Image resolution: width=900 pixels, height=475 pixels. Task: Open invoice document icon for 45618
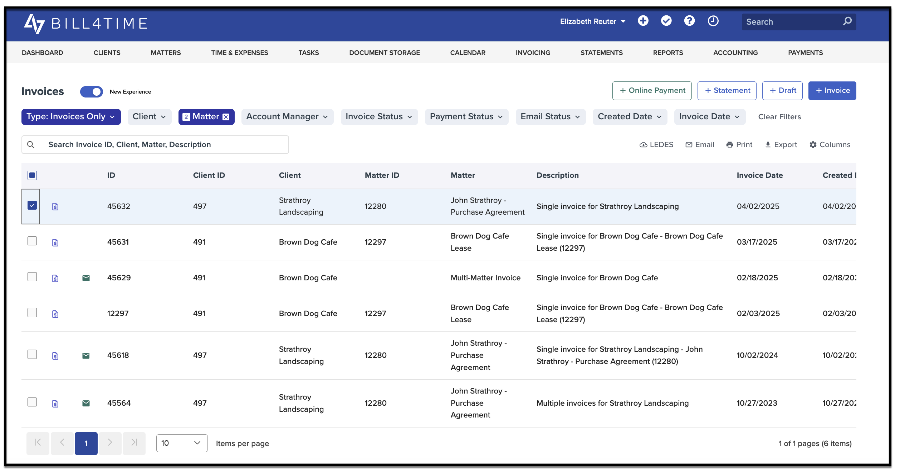click(55, 356)
